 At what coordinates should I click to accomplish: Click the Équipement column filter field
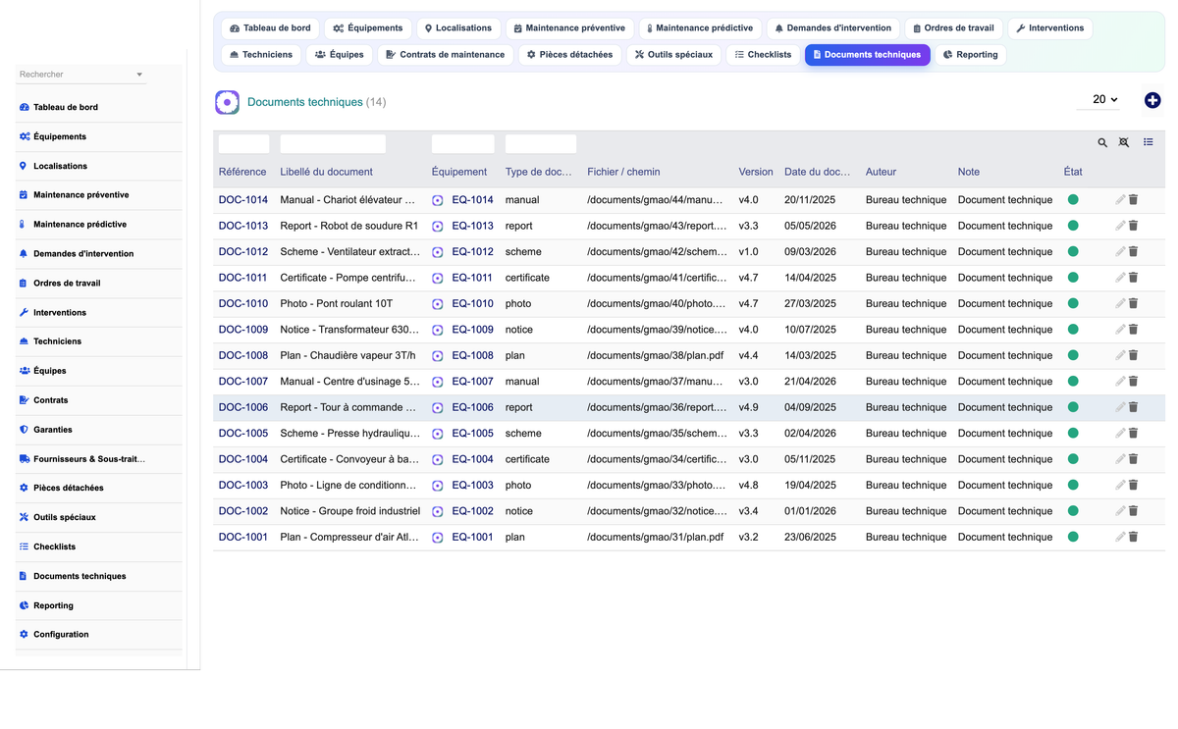click(463, 144)
